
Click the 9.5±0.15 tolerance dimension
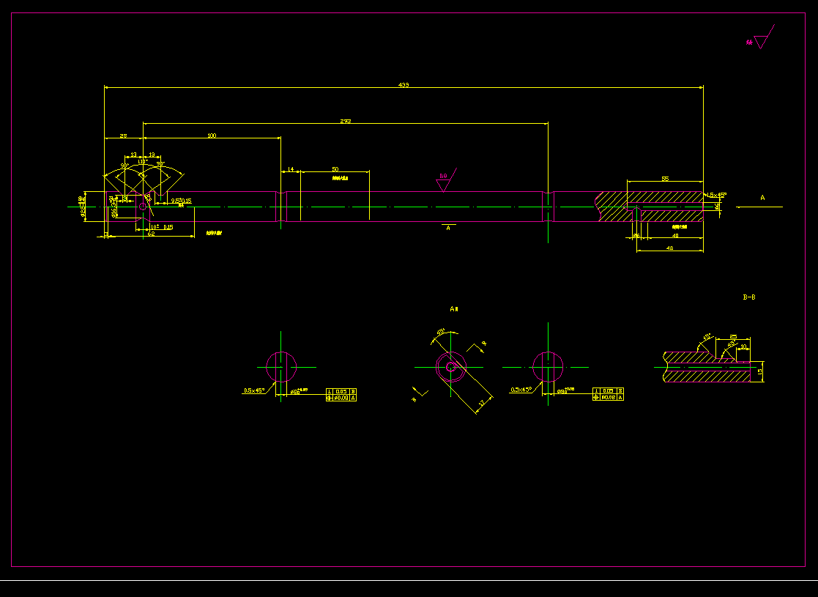[182, 201]
